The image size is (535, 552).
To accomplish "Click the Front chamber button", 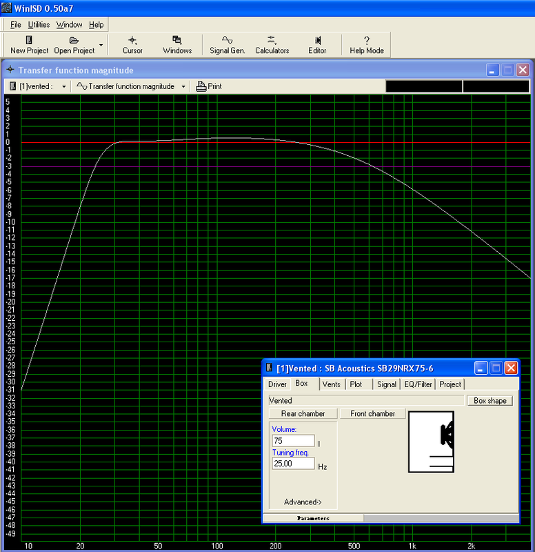I will point(372,413).
